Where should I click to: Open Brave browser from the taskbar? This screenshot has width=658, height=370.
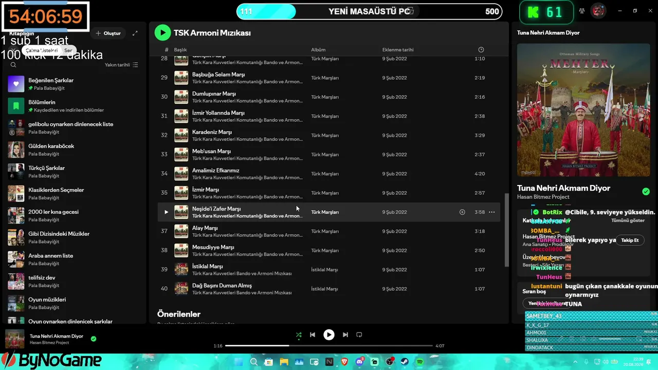344,362
